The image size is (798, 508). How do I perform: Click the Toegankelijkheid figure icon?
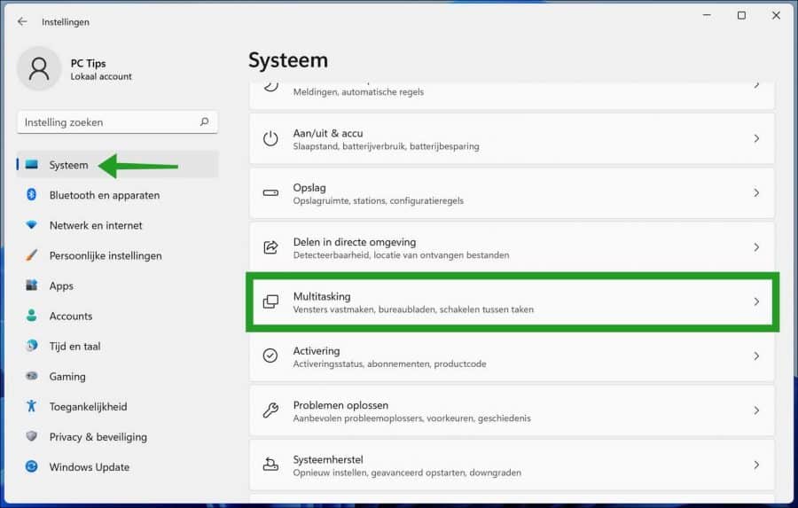[x=32, y=406]
